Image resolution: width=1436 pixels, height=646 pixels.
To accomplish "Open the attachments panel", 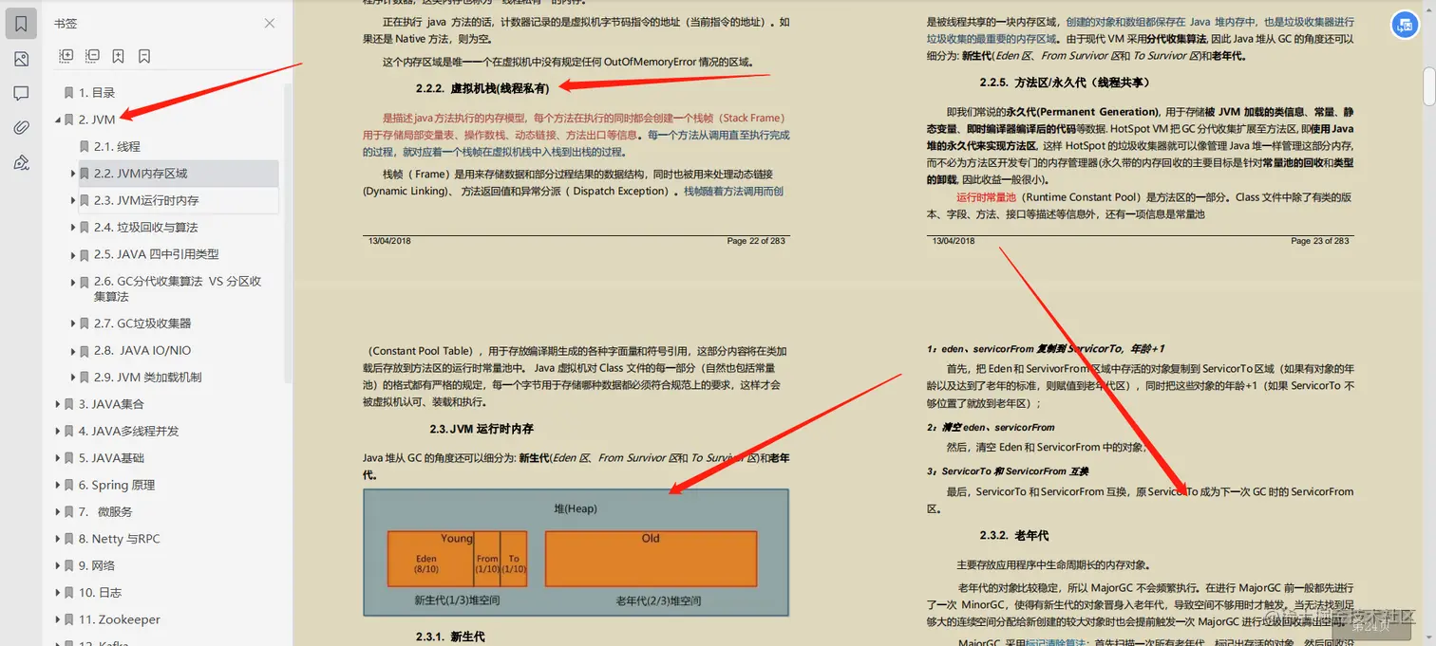I will (x=21, y=127).
